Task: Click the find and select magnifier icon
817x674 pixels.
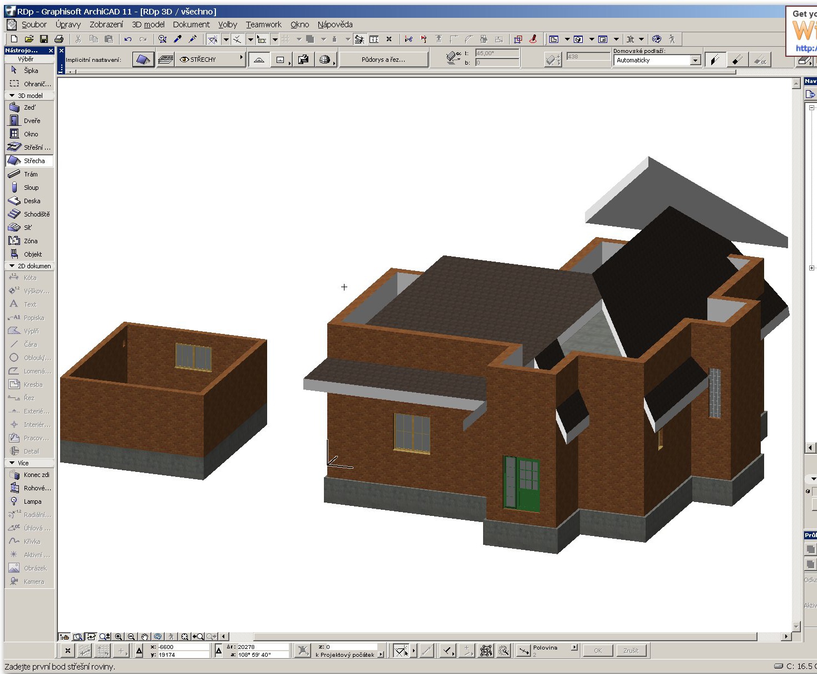Action: [x=163, y=39]
